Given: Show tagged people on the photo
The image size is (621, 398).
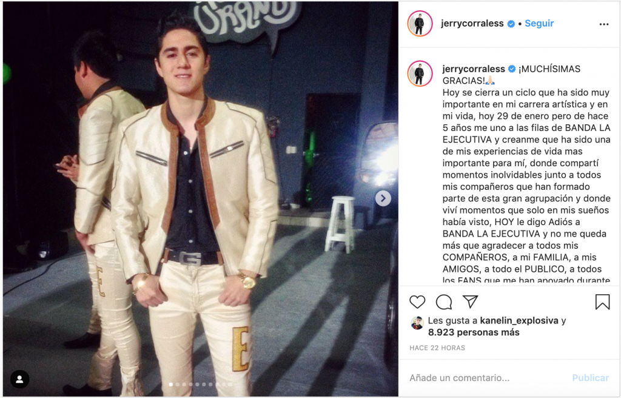Looking at the screenshot, I should point(19,379).
